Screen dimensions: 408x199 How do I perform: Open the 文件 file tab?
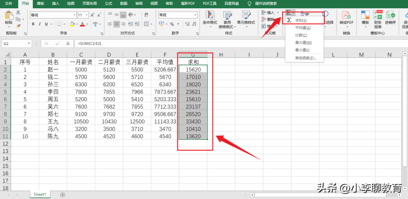click(9, 3)
